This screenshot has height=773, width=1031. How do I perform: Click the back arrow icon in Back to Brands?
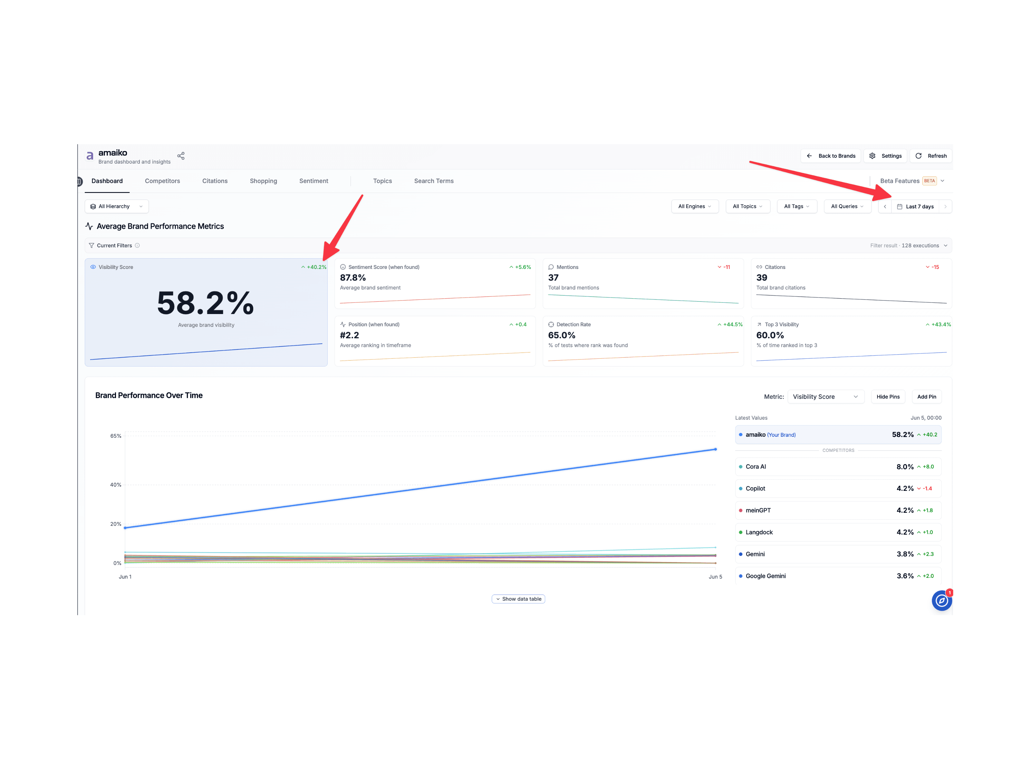coord(809,156)
